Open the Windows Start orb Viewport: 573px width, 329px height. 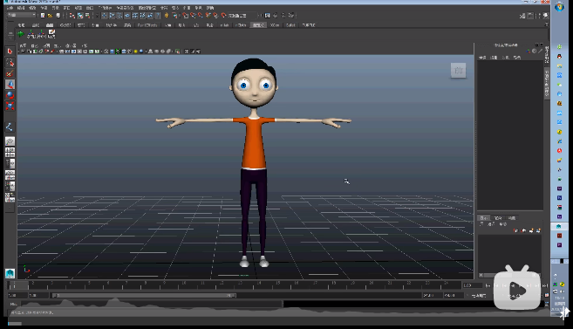(559, 7)
